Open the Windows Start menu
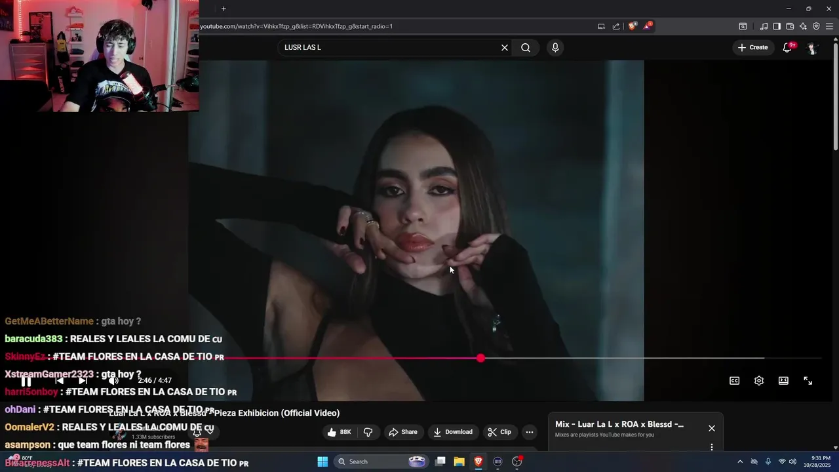839x472 pixels. point(322,462)
